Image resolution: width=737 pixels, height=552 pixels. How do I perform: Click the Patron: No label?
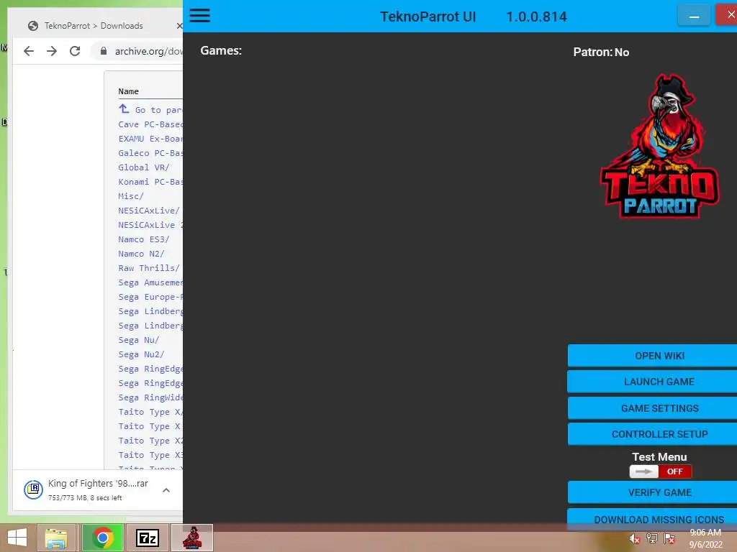coord(601,52)
